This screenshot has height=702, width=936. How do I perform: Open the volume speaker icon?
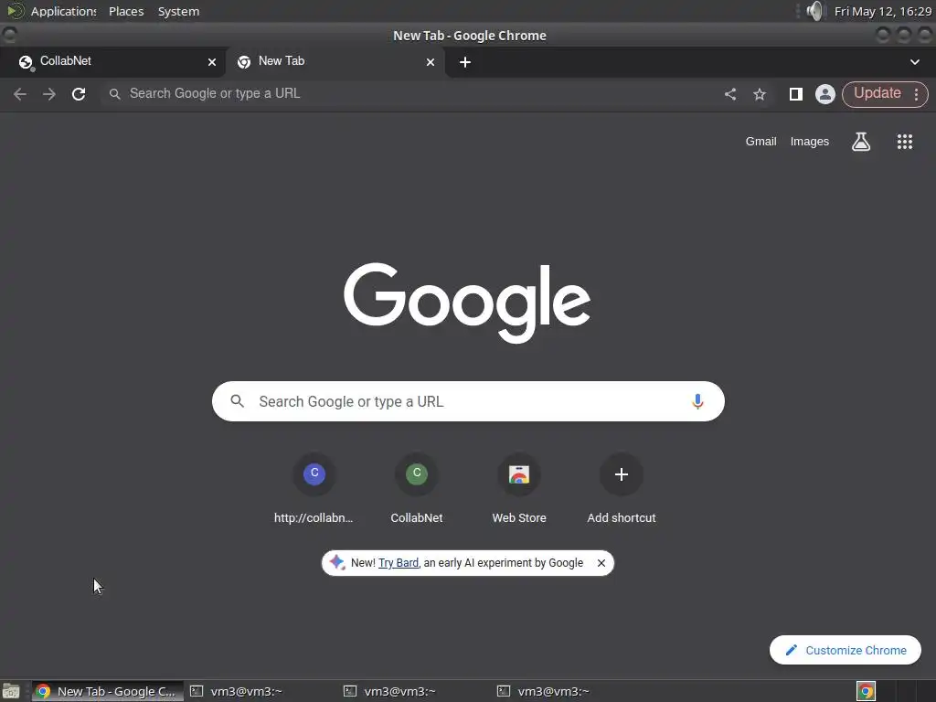coord(814,11)
